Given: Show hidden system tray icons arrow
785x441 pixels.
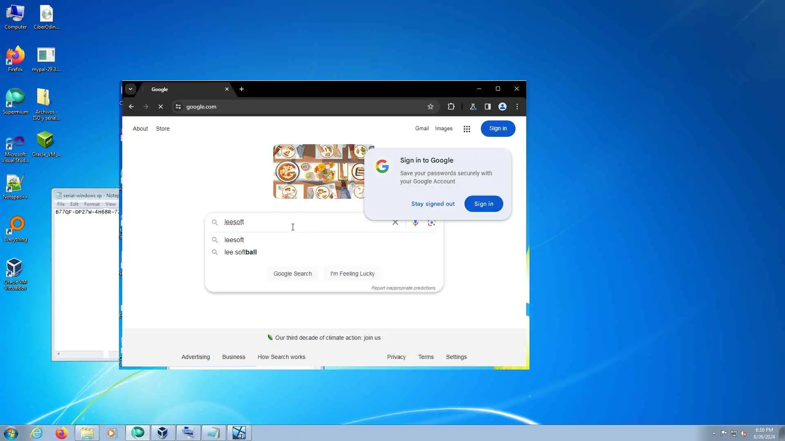Looking at the screenshot, I should [714, 433].
